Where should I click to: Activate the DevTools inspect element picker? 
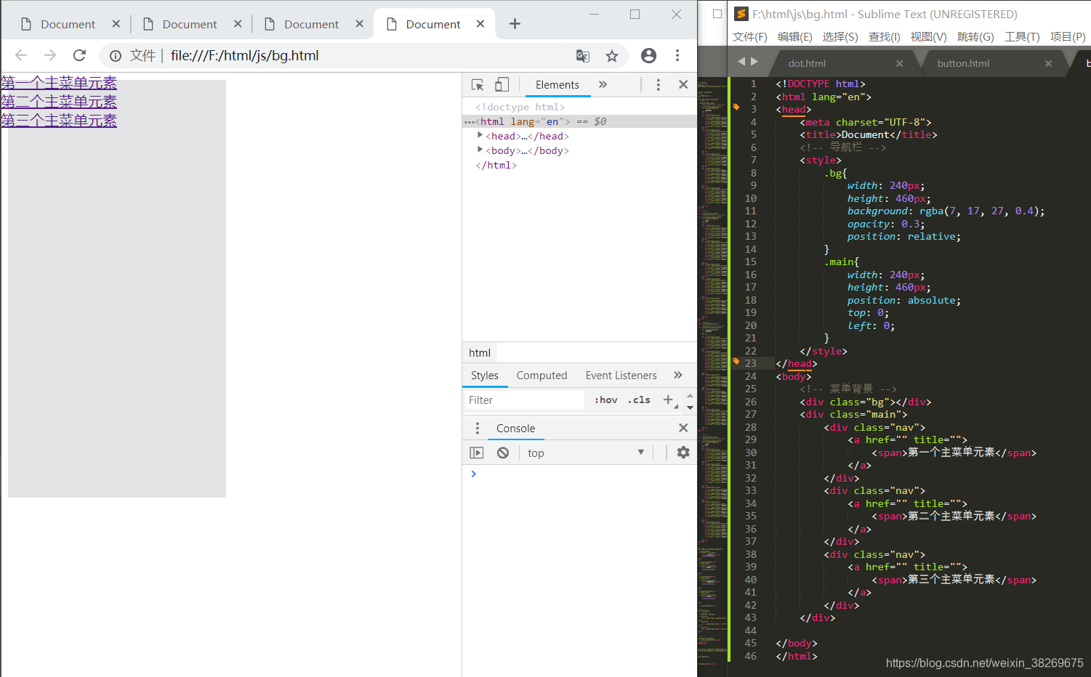coord(478,85)
